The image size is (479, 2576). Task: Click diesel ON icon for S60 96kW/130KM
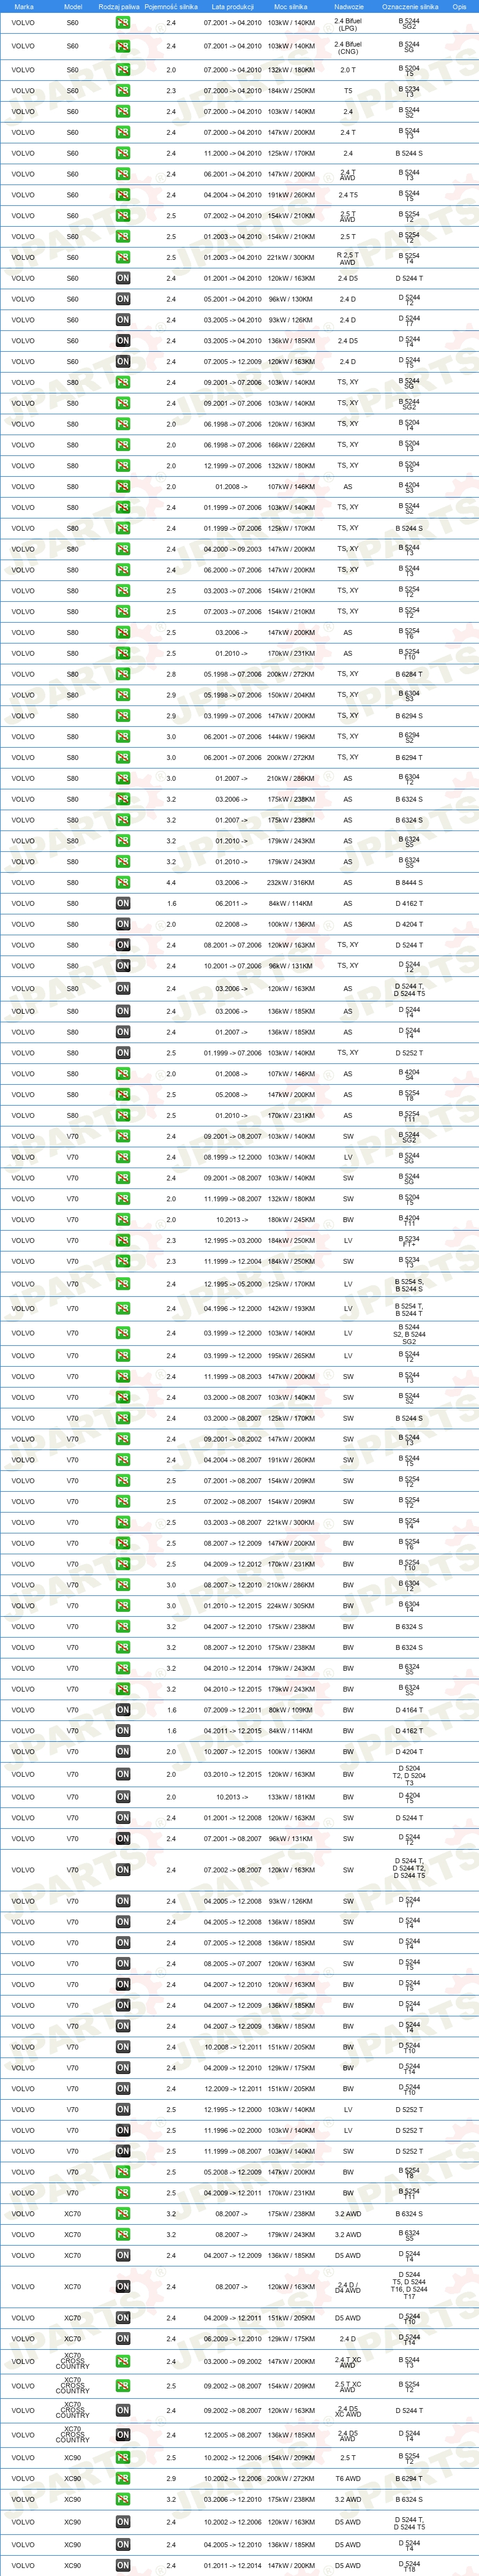[x=122, y=299]
